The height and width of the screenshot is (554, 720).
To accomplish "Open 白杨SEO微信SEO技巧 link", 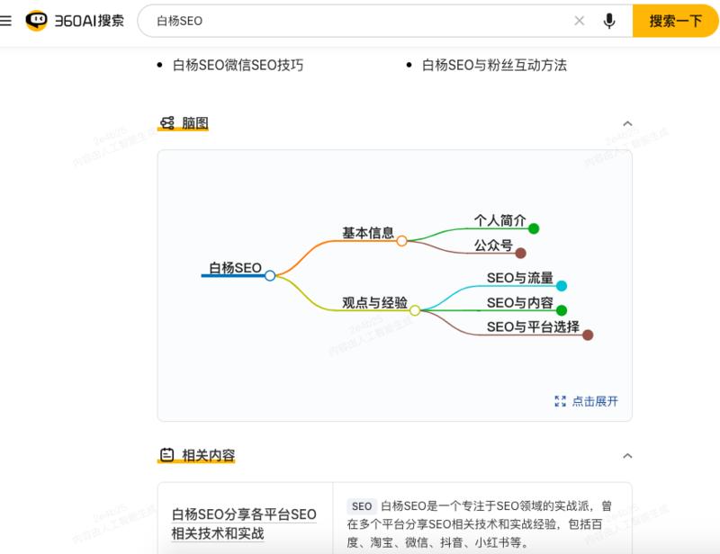I will click(x=238, y=65).
